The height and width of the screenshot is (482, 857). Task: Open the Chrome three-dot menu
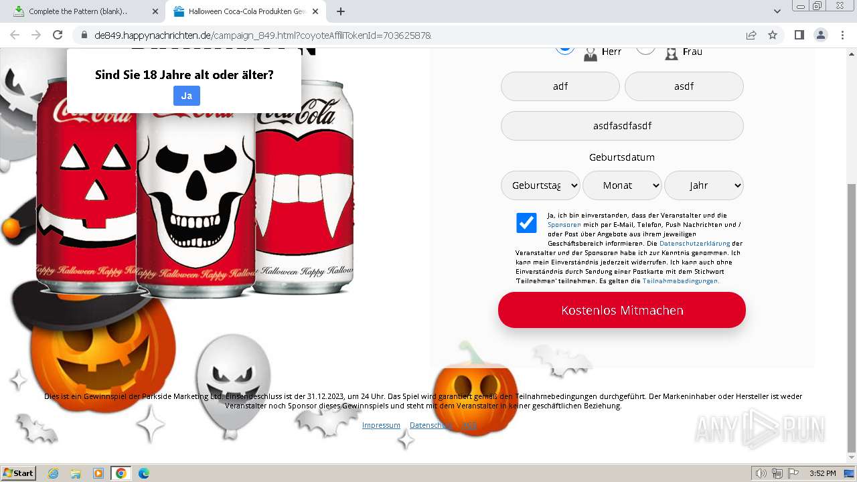point(842,35)
